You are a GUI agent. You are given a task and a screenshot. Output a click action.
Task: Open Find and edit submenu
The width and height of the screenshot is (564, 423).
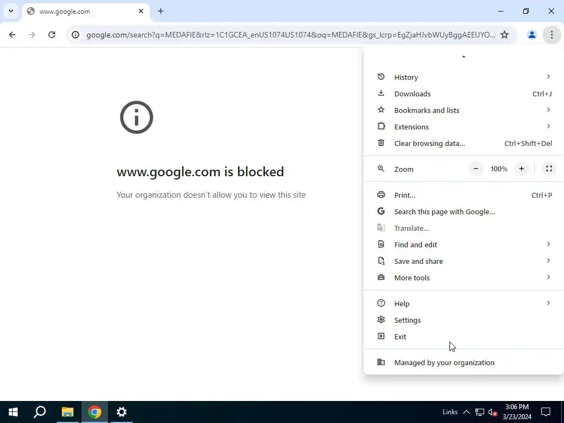[x=464, y=245]
